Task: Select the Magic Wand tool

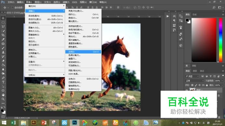Action: (x=3, y=31)
